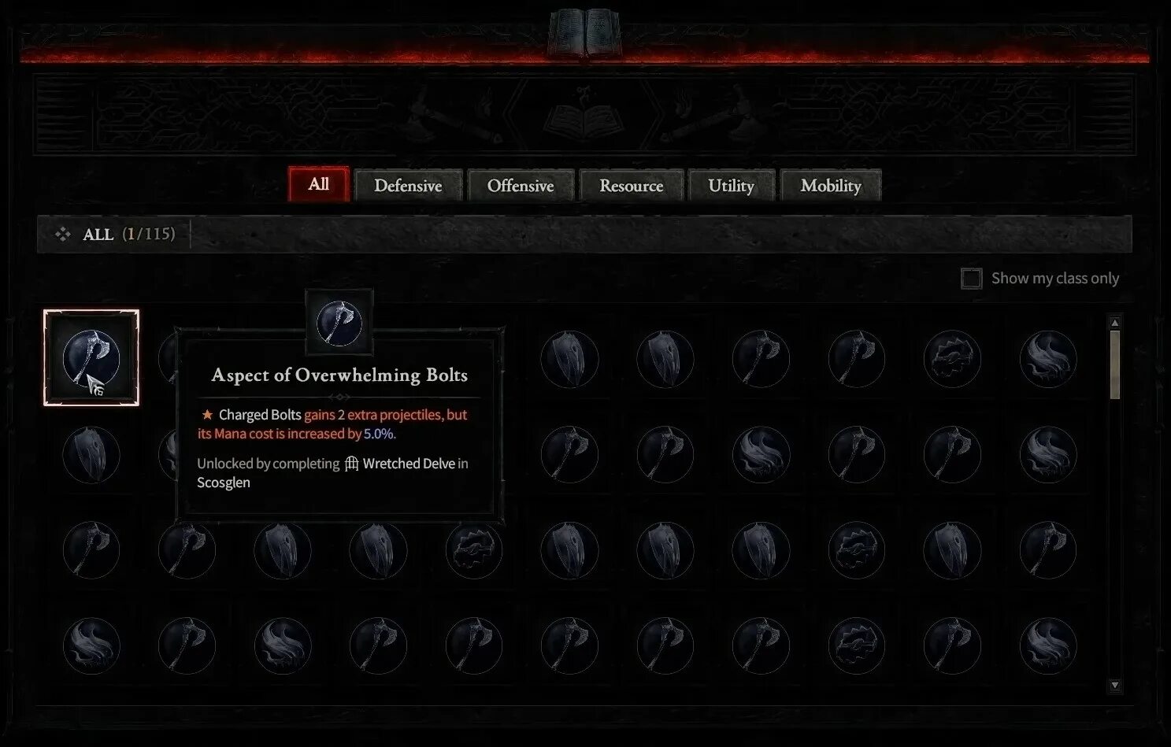Screen dimensions: 1171x747
Task: Click the scrollbar down arrow
Action: click(1114, 686)
